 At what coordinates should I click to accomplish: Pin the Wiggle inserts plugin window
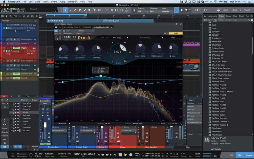click(177, 24)
